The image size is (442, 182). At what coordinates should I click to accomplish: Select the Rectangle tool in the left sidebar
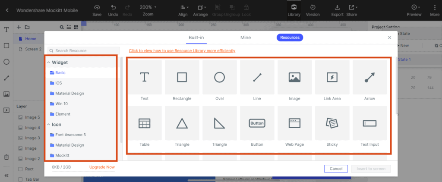pyautogui.click(x=6, y=46)
